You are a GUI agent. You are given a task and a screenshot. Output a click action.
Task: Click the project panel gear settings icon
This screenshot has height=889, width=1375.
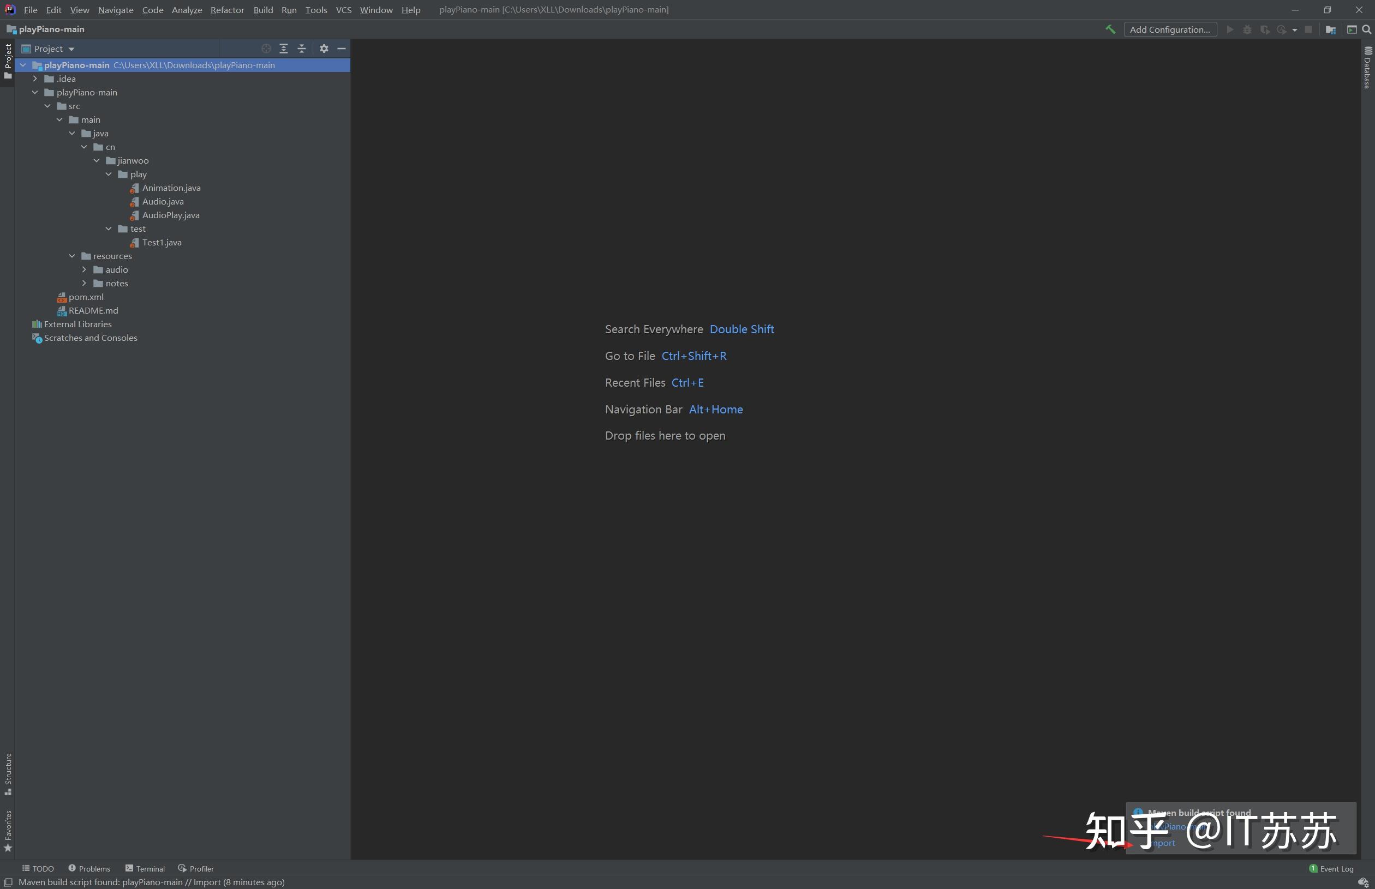tap(324, 49)
